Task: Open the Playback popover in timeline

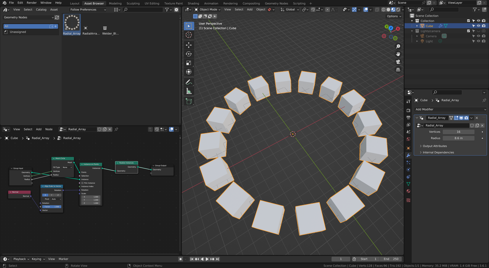Action: click(21, 259)
